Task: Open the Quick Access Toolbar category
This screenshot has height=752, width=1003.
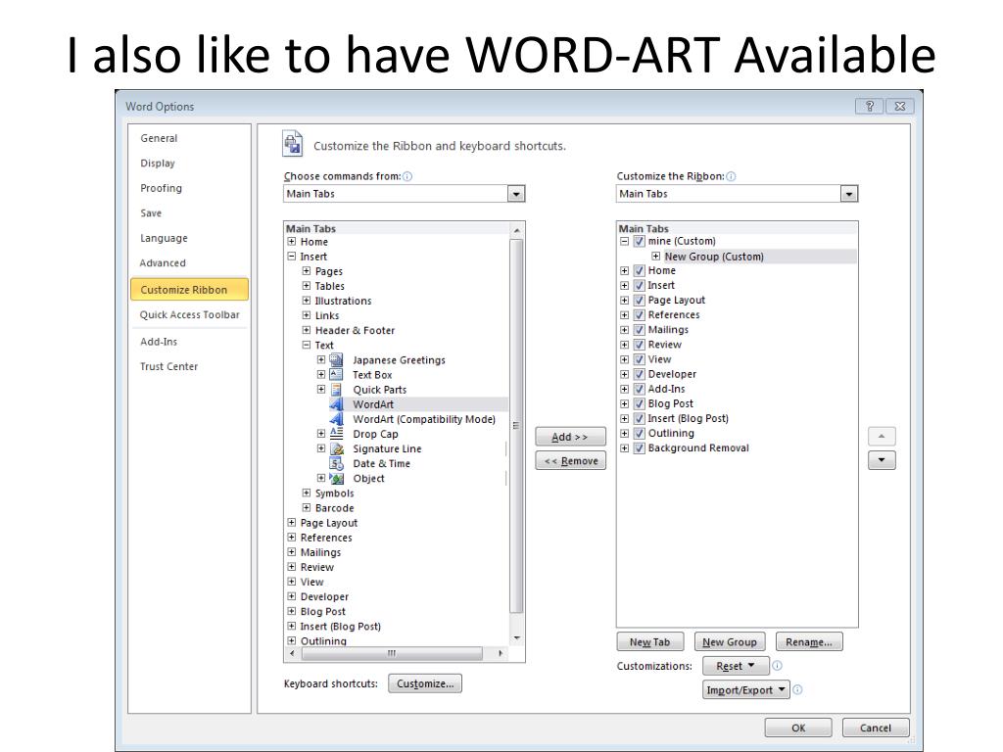Action: point(189,314)
